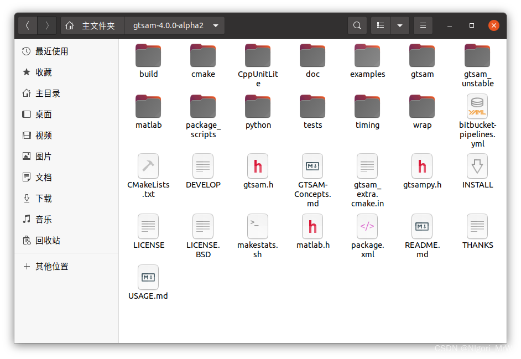
Task: Close the file manager window
Action: [x=494, y=25]
